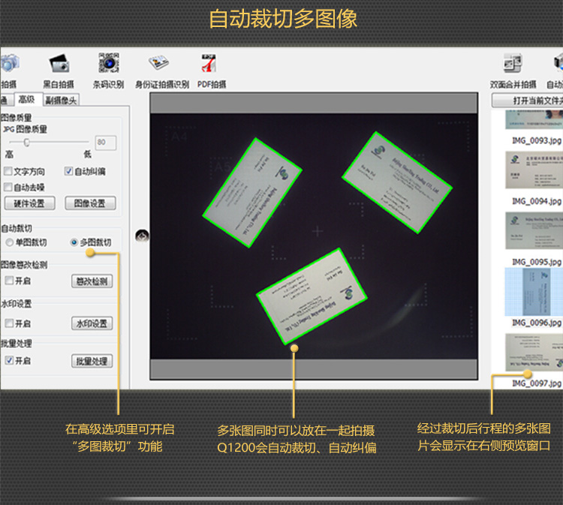Open the 双面合并拍摄 double-side merge tool

pos(513,63)
